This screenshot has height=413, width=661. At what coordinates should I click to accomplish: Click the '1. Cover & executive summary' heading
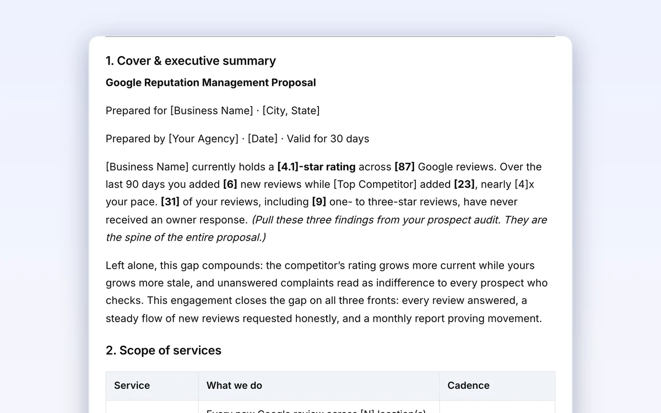coord(191,61)
